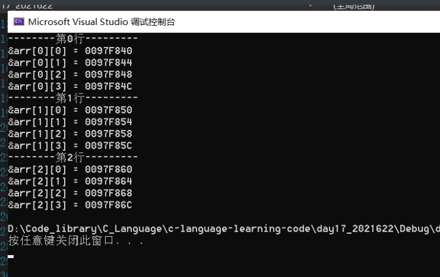Viewport: 440px width, 277px height.
Task: Select the 第1行 header line
Action: point(73,98)
